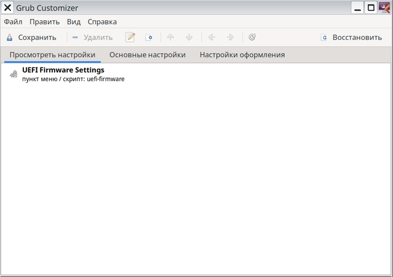Select the UEFI Firmware Settings entry

point(196,74)
